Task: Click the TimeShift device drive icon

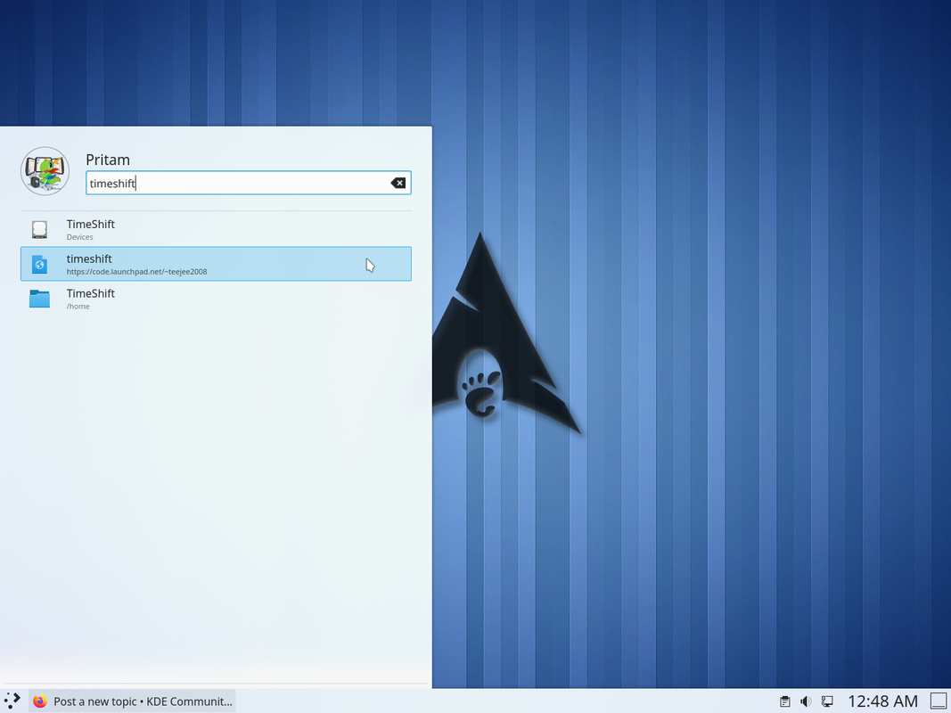Action: click(x=39, y=229)
